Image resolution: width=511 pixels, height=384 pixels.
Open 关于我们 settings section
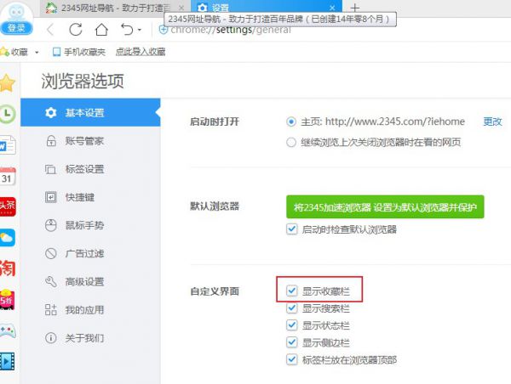[x=90, y=338]
